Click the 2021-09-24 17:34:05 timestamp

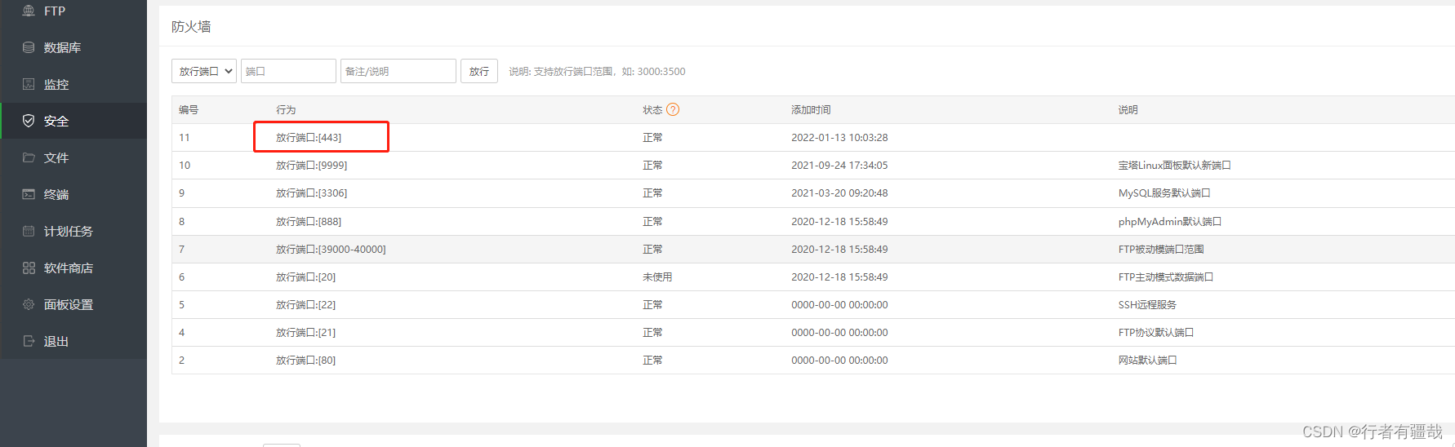click(839, 165)
